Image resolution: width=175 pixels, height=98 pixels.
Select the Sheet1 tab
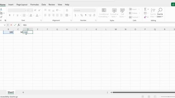click(x=11, y=92)
